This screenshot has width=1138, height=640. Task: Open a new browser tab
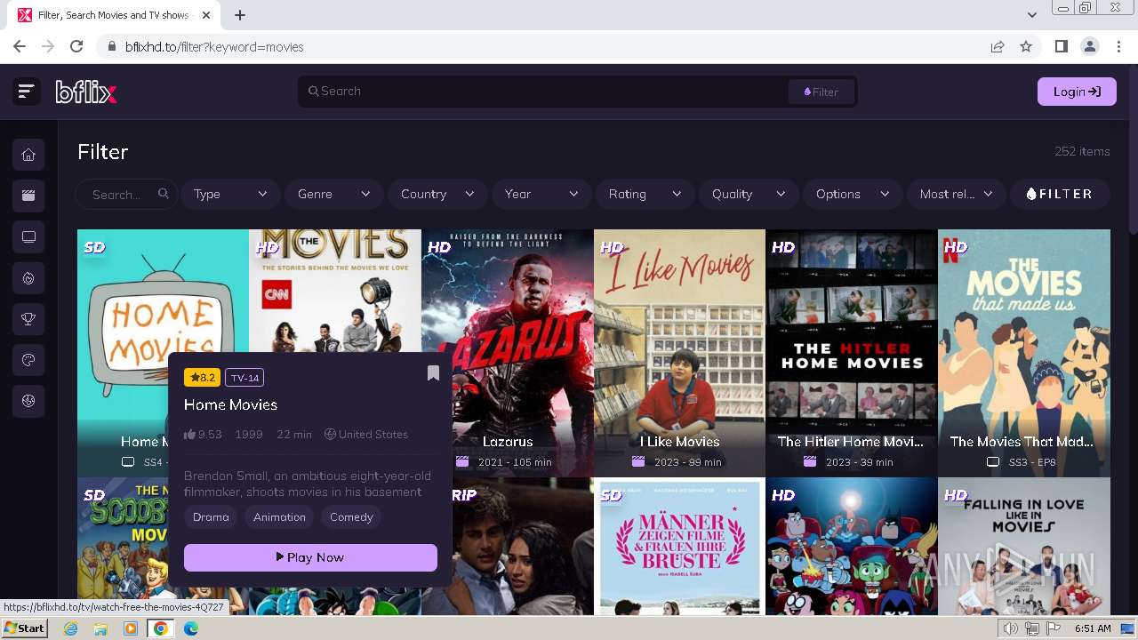(x=240, y=14)
